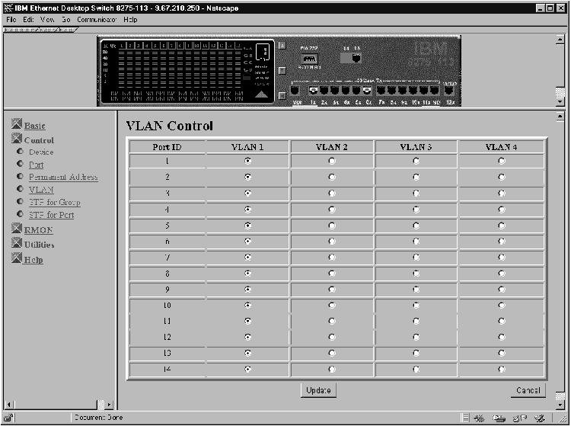Select VLAN 4 for Port 9
Image resolution: width=571 pixels, height=426 pixels.
click(501, 289)
